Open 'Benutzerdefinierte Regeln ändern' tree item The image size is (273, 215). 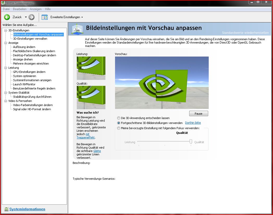pos(34,88)
